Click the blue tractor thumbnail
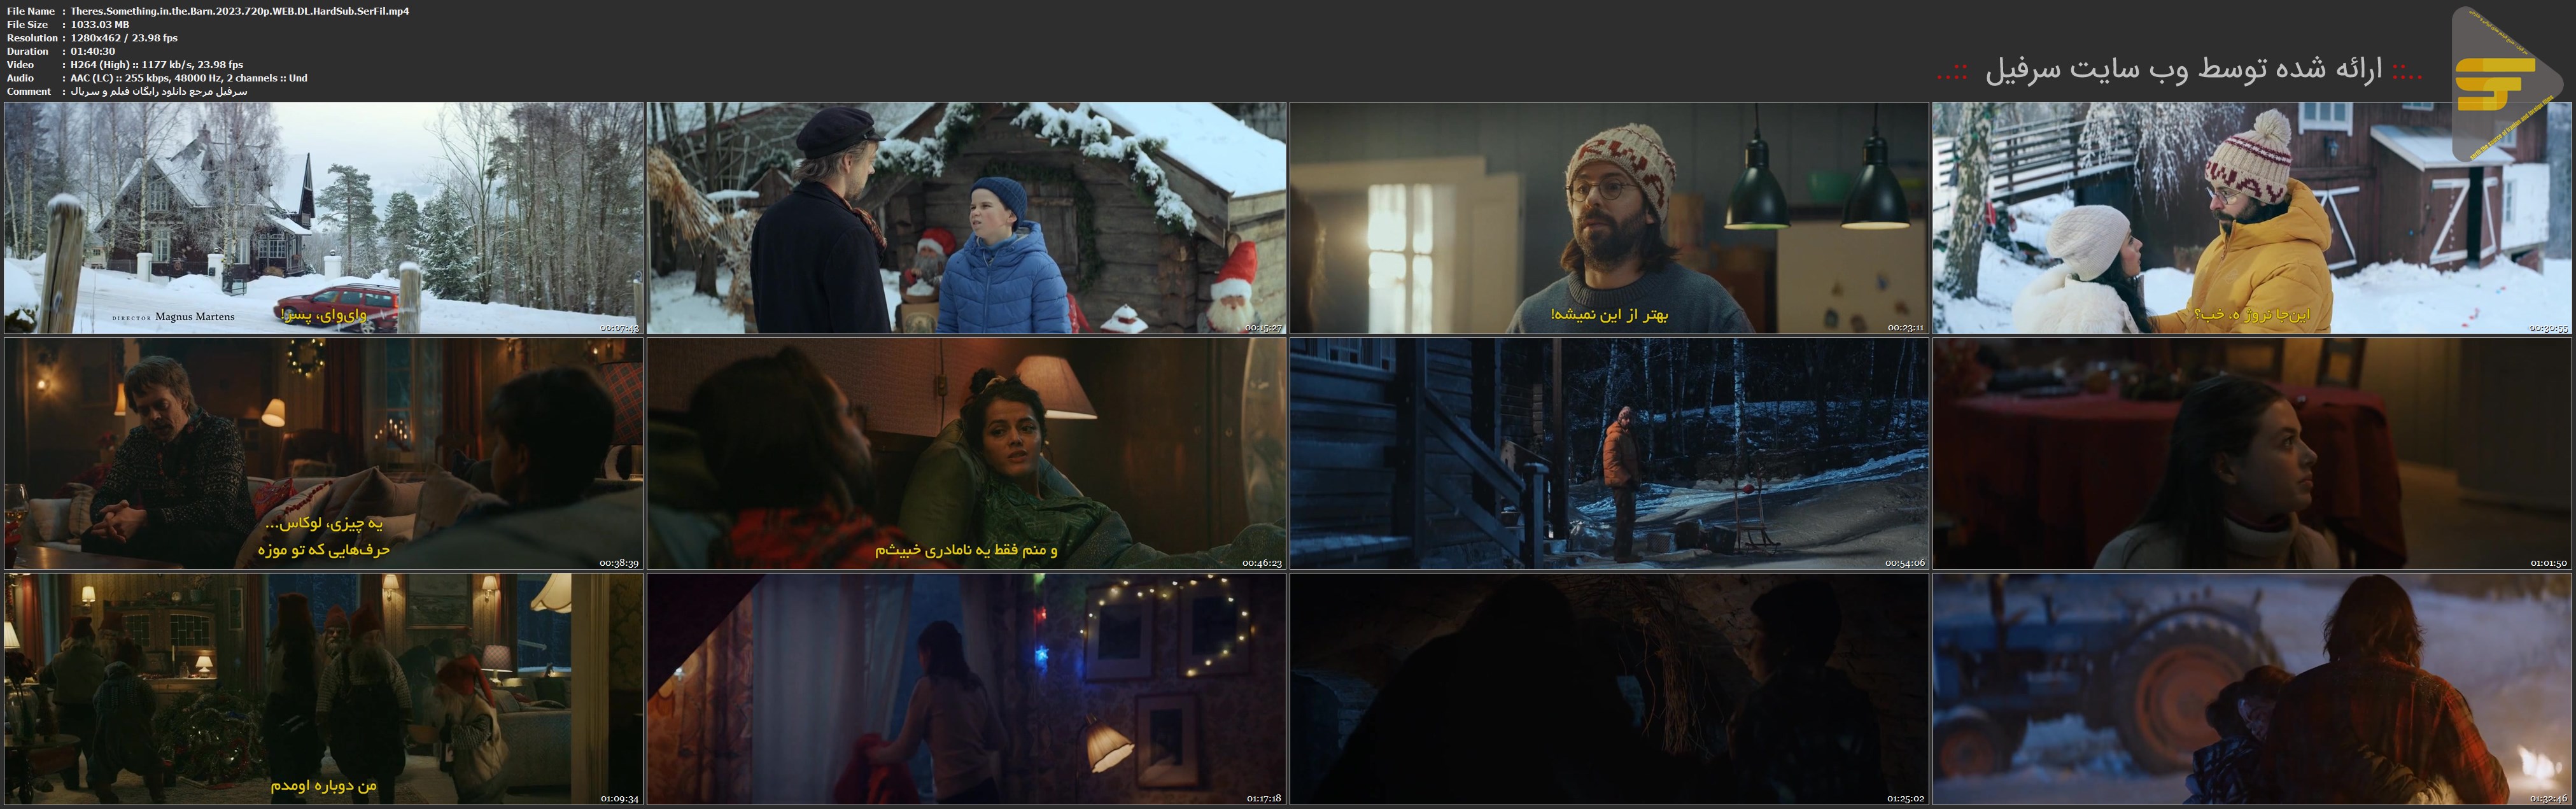 tap(2251, 689)
